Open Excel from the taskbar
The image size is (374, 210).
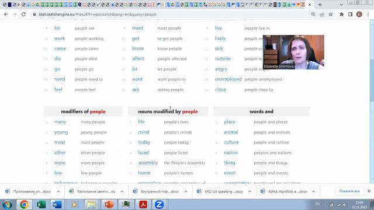click(x=41, y=205)
